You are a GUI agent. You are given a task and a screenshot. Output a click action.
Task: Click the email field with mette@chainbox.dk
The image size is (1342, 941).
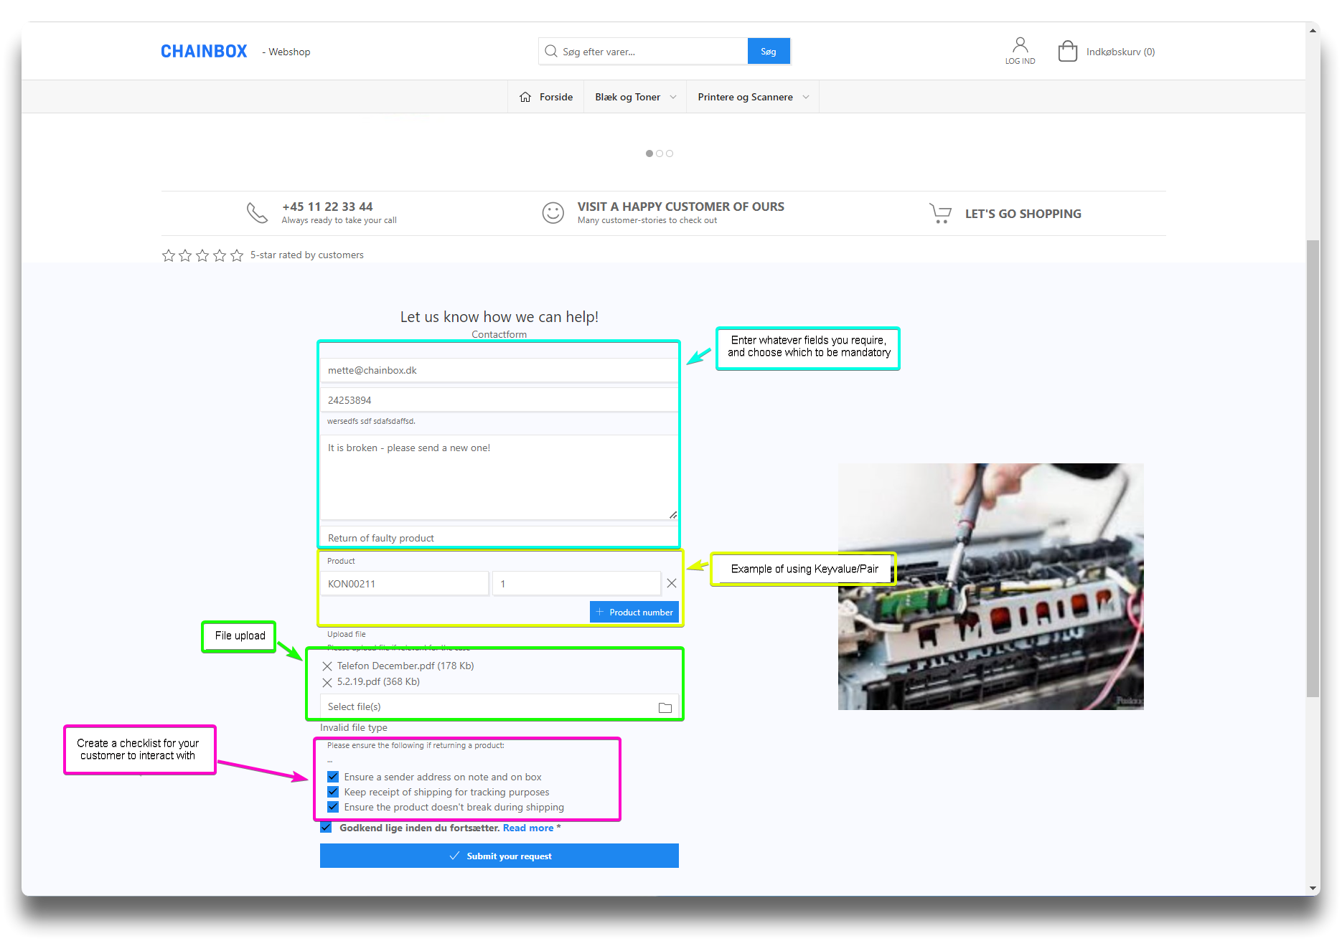point(499,370)
